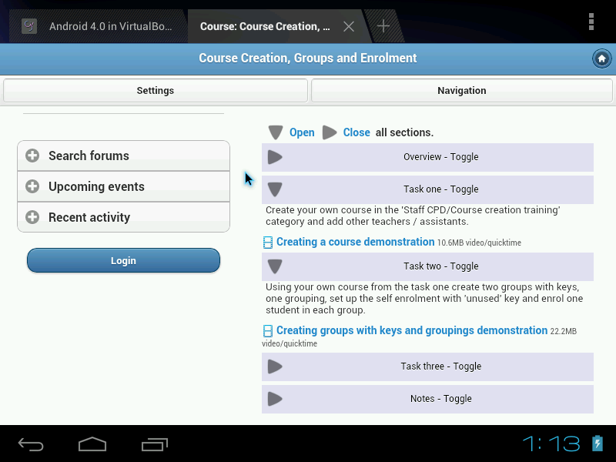Click the '10.6MB video/quicktime' file info text
Viewport: 616px width, 462px height.
[x=479, y=243]
